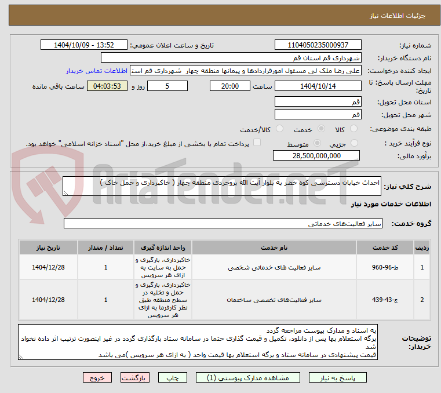Click the برآورد مالی field 28,500,000,000

(x=316, y=155)
